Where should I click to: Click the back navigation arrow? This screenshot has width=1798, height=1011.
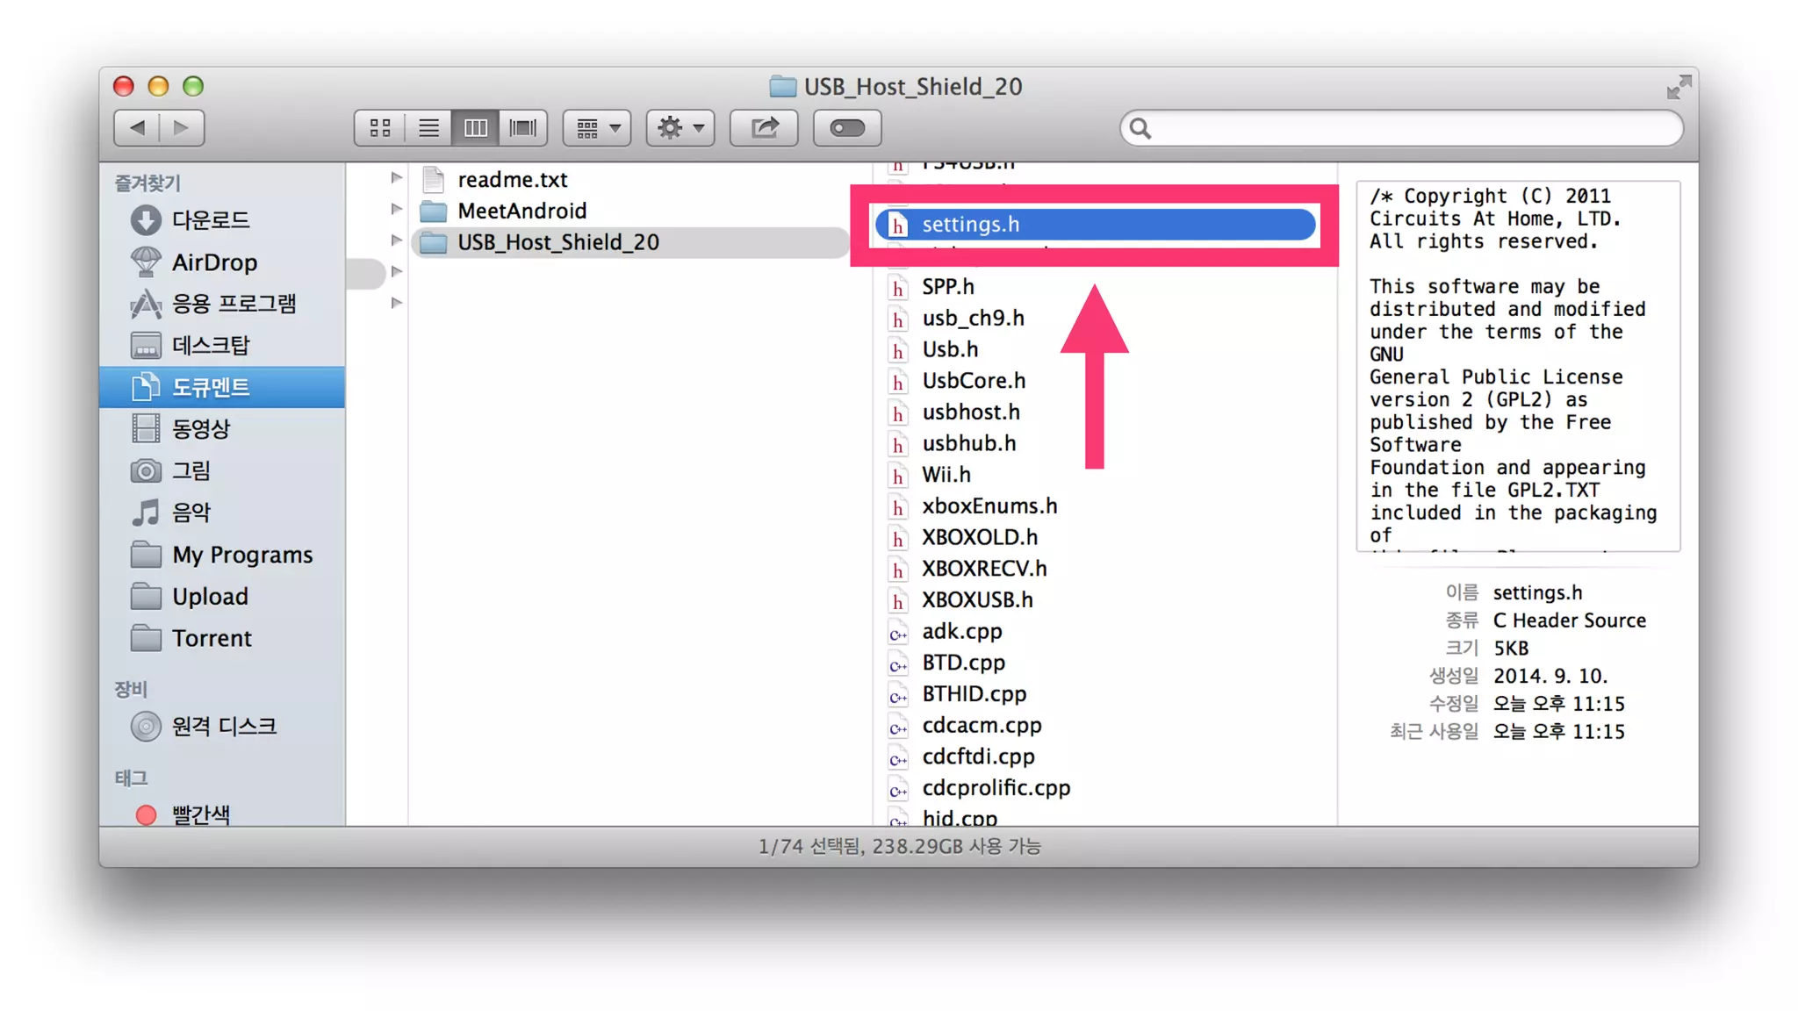tap(137, 128)
